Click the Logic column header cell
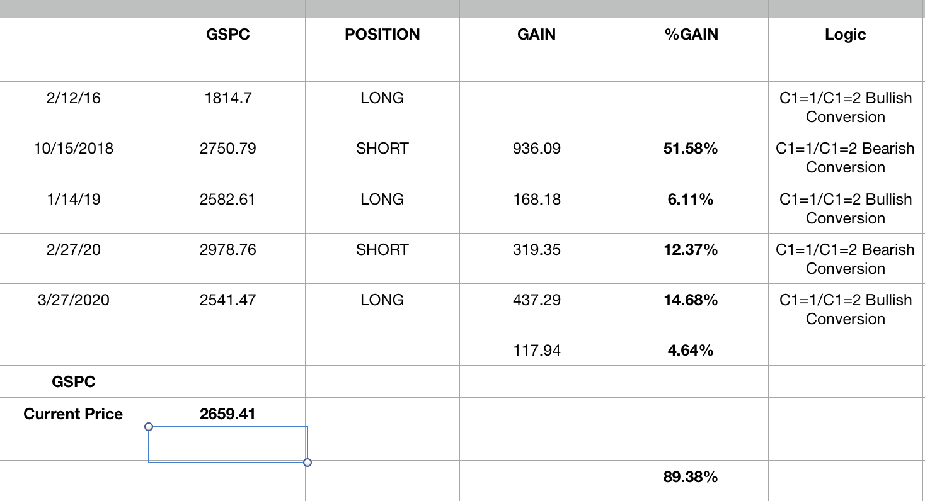Image resolution: width=925 pixels, height=501 pixels. tap(845, 34)
